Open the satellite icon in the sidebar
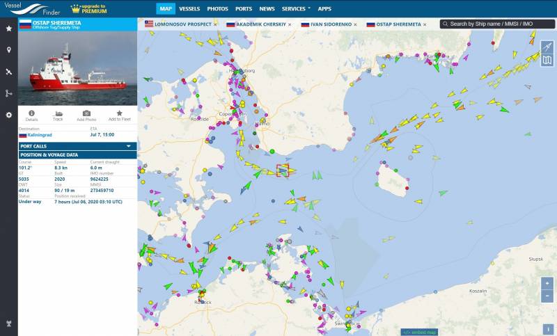This screenshot has height=336, width=557. [x=9, y=72]
